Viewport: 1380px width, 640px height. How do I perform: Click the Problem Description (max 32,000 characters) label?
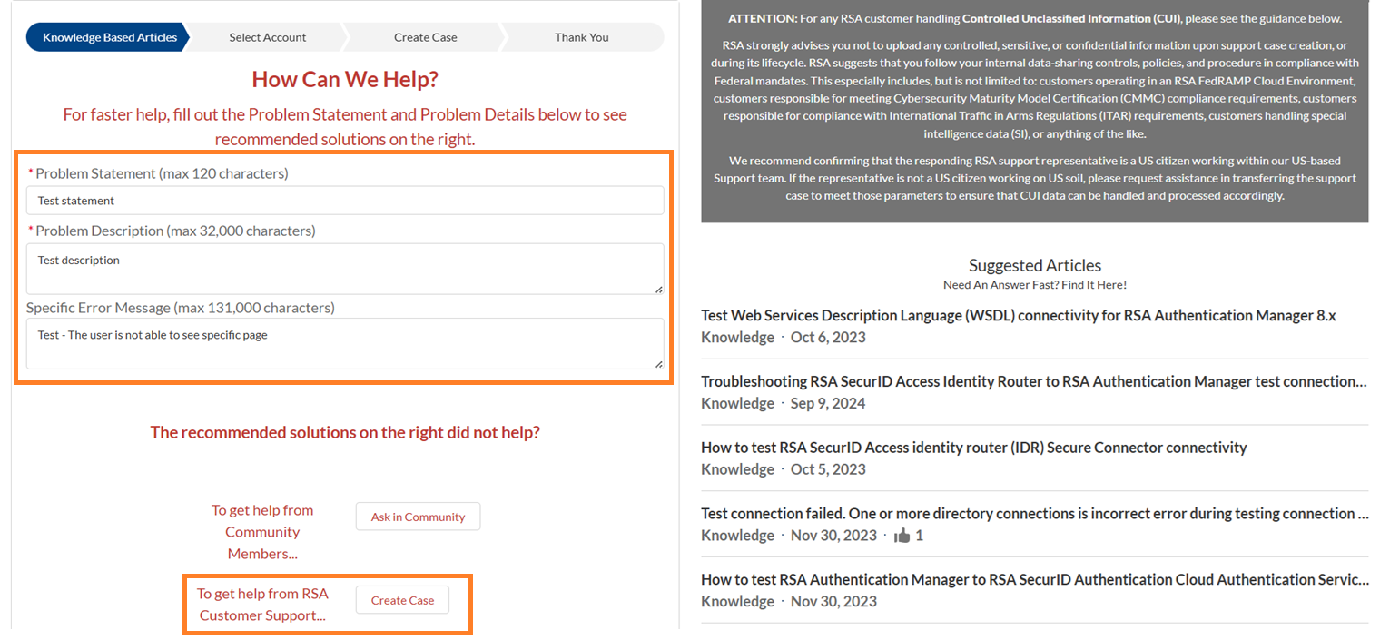click(175, 231)
